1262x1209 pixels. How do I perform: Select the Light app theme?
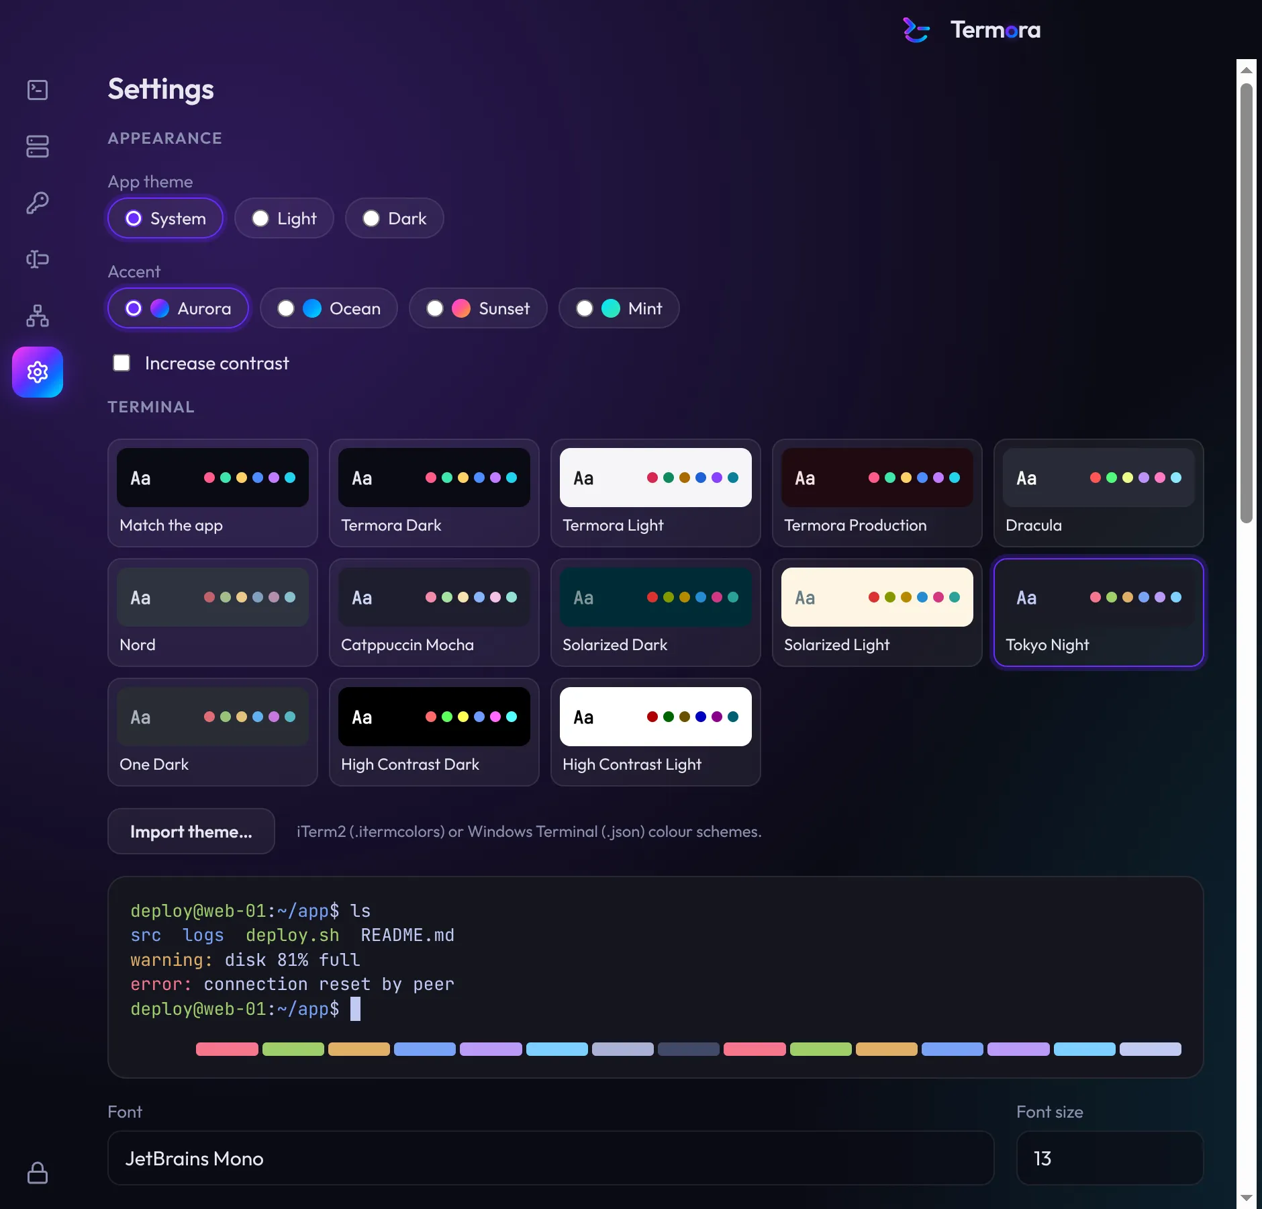coord(284,218)
